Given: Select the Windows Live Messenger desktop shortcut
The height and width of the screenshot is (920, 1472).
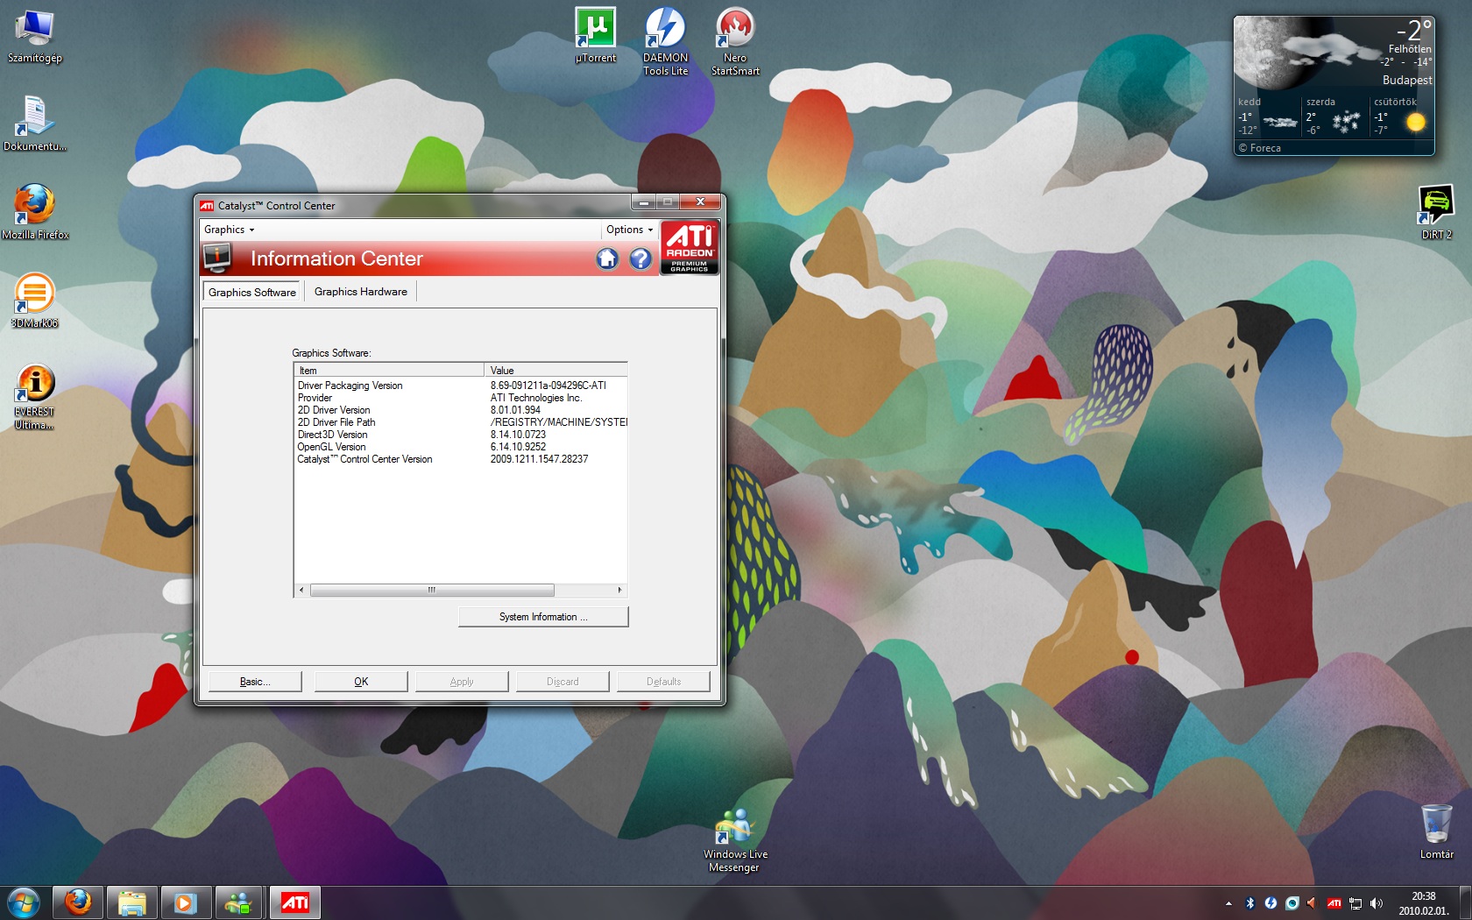Looking at the screenshot, I should tap(734, 839).
